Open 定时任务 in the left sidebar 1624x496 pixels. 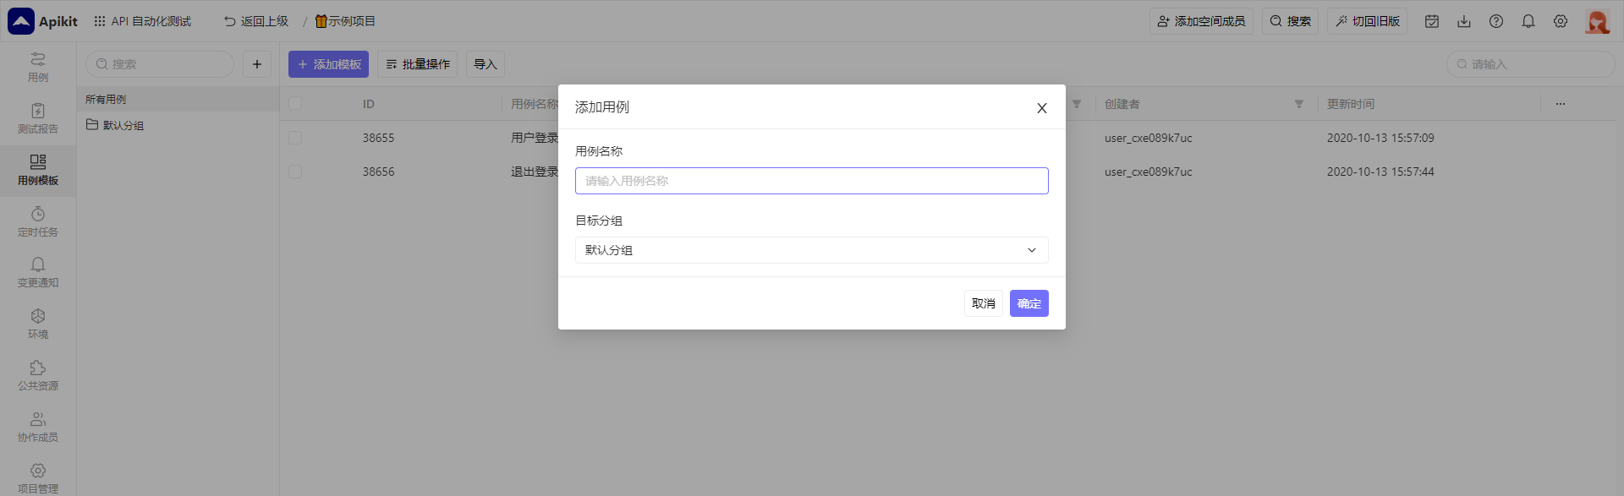tap(38, 221)
